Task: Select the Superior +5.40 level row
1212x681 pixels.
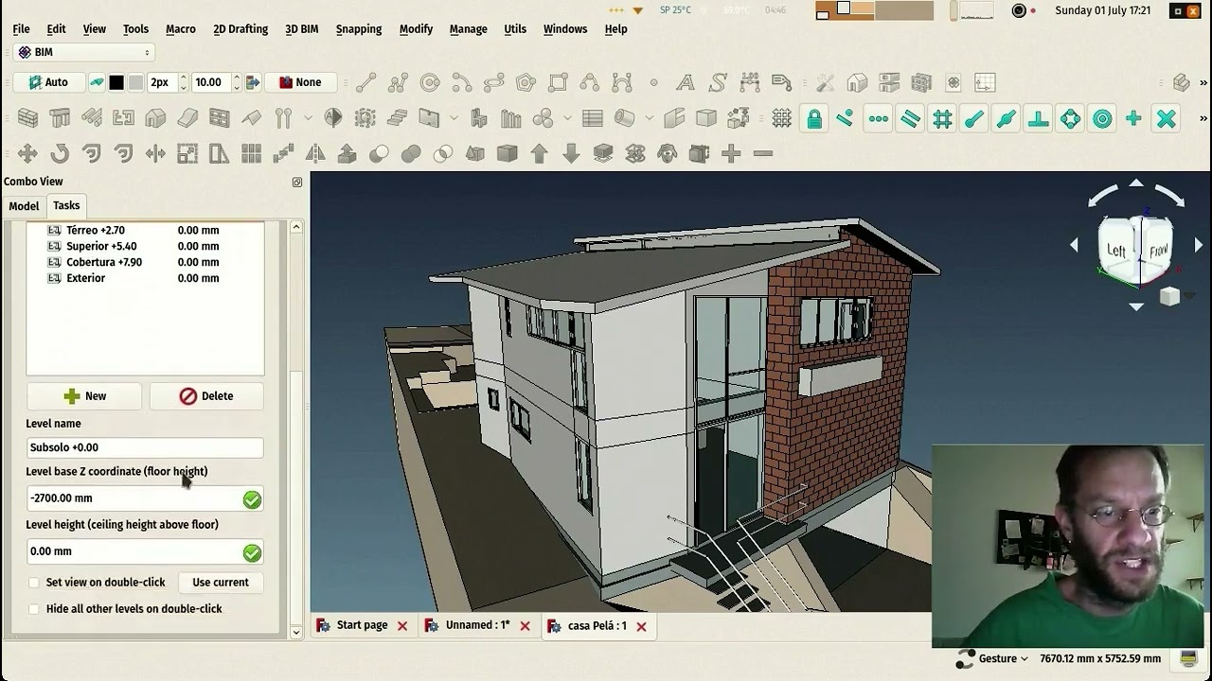Action: click(x=145, y=246)
